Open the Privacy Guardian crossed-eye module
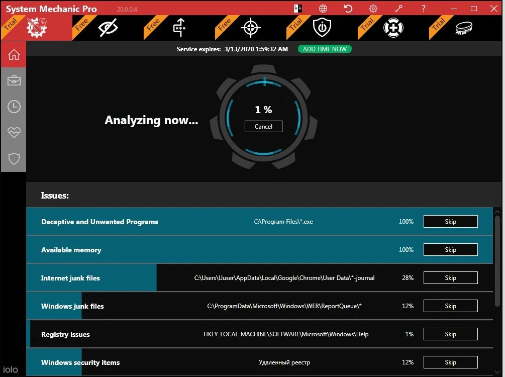This screenshot has width=505, height=377. click(x=108, y=28)
